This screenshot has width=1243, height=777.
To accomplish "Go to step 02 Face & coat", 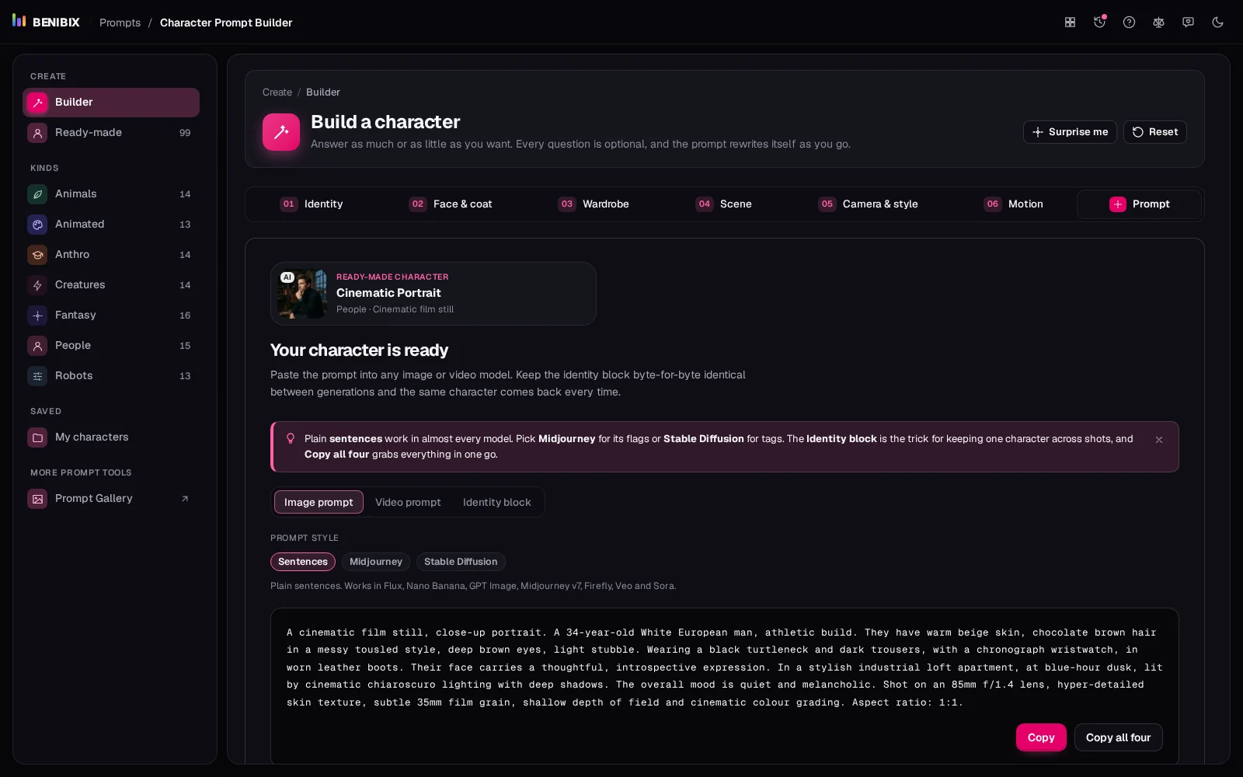I will [451, 204].
